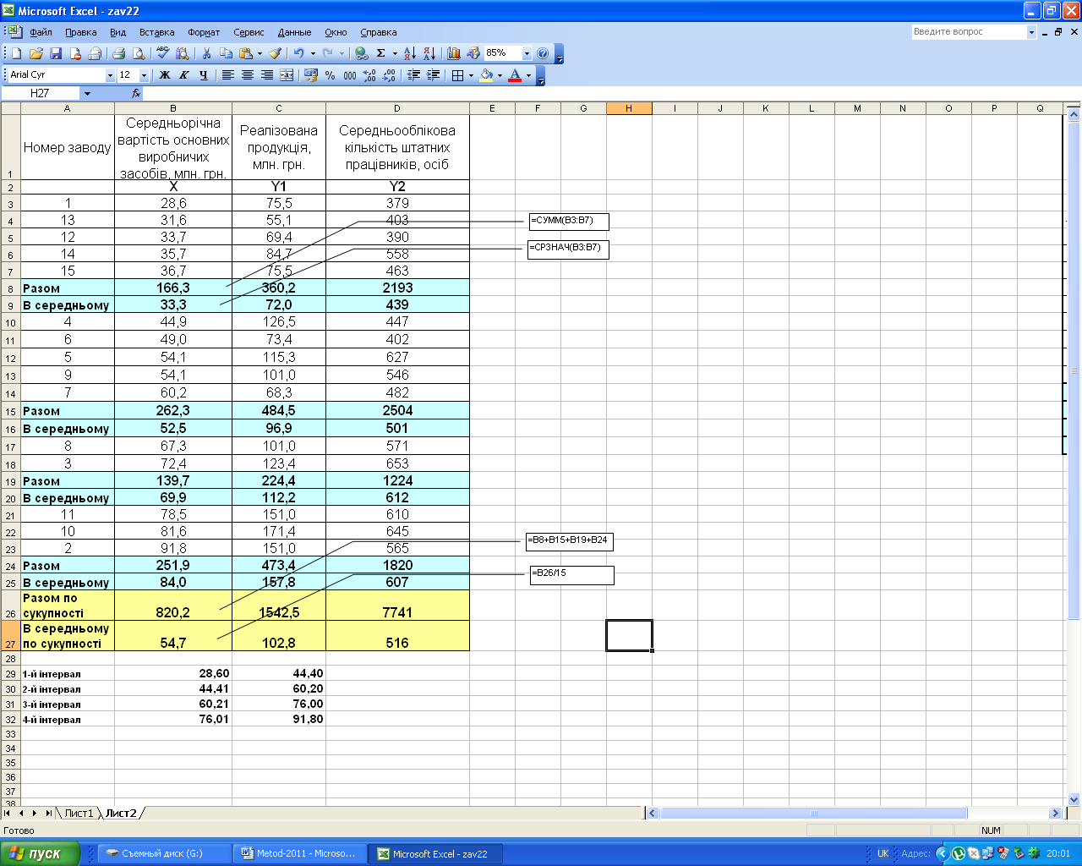The image size is (1082, 866).
Task: Launch the Chart Wizard icon
Action: 454,53
